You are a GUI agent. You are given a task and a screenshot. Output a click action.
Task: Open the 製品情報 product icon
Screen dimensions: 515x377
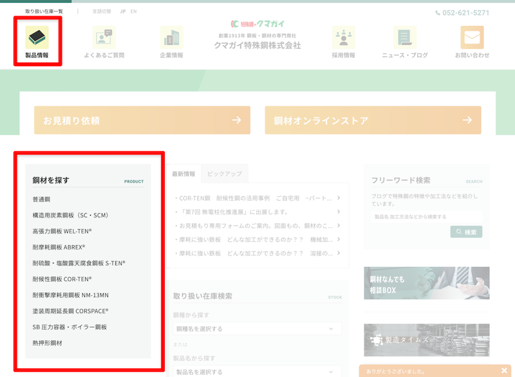pos(37,37)
